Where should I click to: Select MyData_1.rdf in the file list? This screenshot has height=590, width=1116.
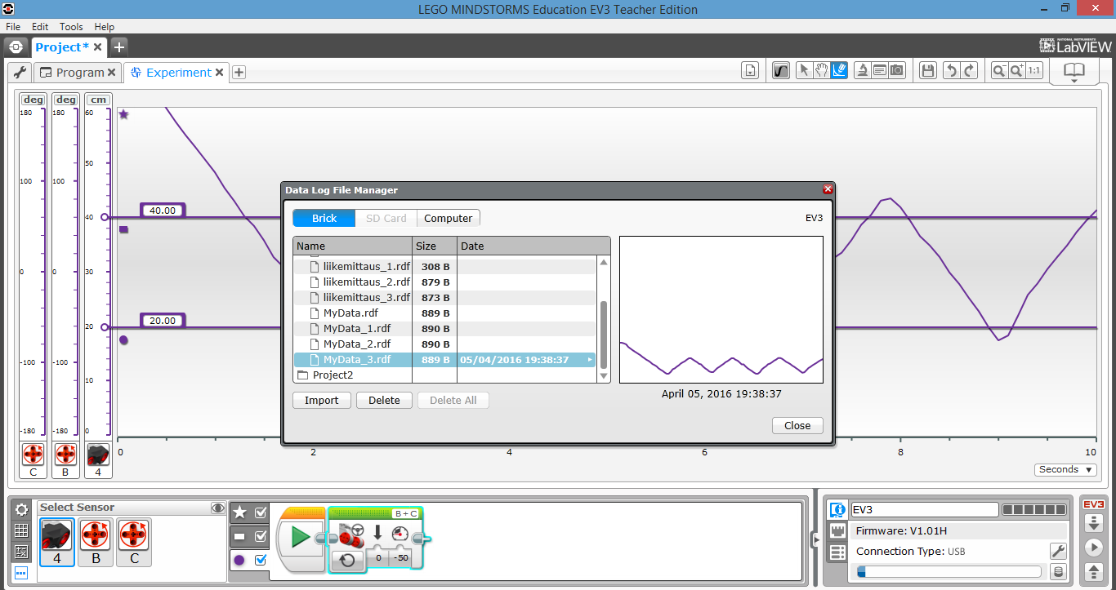[444, 329]
